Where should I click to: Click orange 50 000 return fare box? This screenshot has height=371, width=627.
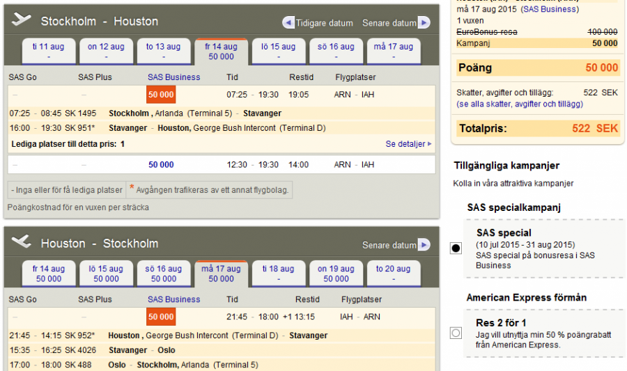coord(161,317)
